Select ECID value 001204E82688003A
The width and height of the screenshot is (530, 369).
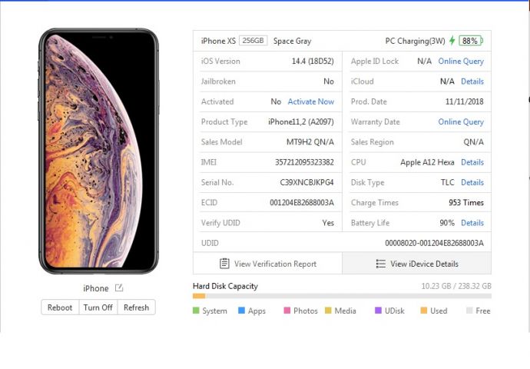302,203
